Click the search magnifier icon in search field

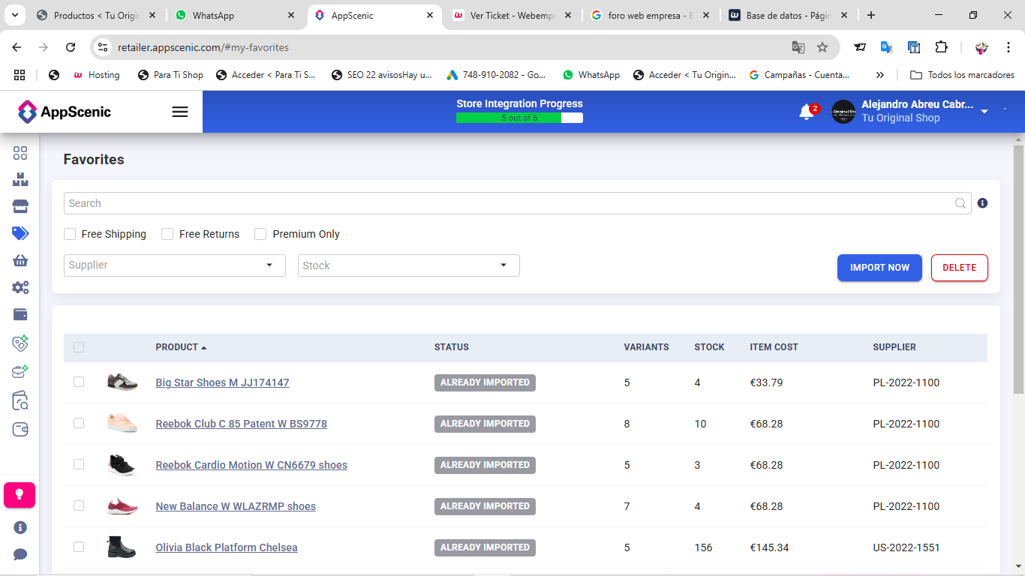coord(960,203)
